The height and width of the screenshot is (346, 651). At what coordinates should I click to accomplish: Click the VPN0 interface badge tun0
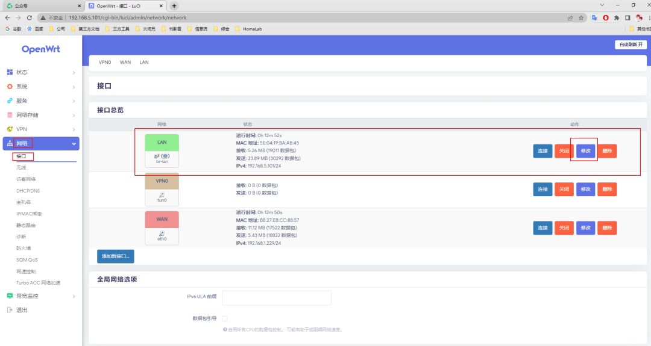coord(162,190)
